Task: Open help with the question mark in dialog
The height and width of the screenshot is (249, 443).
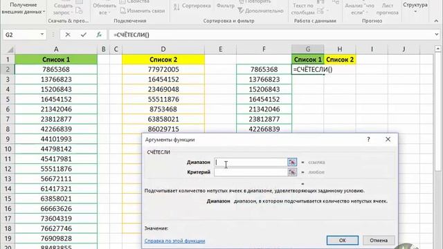Action: tap(368, 140)
